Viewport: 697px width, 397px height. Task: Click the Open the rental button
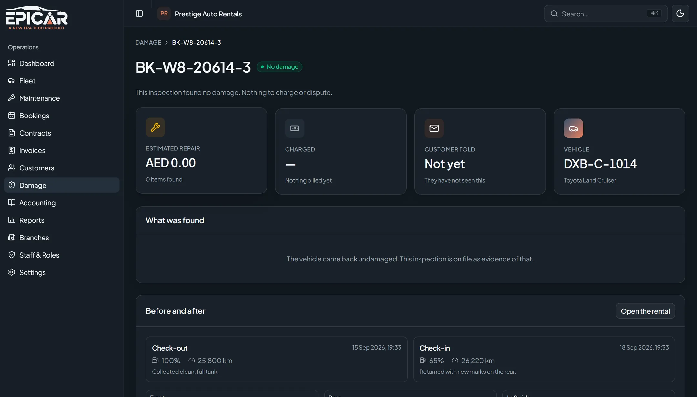coord(645,311)
